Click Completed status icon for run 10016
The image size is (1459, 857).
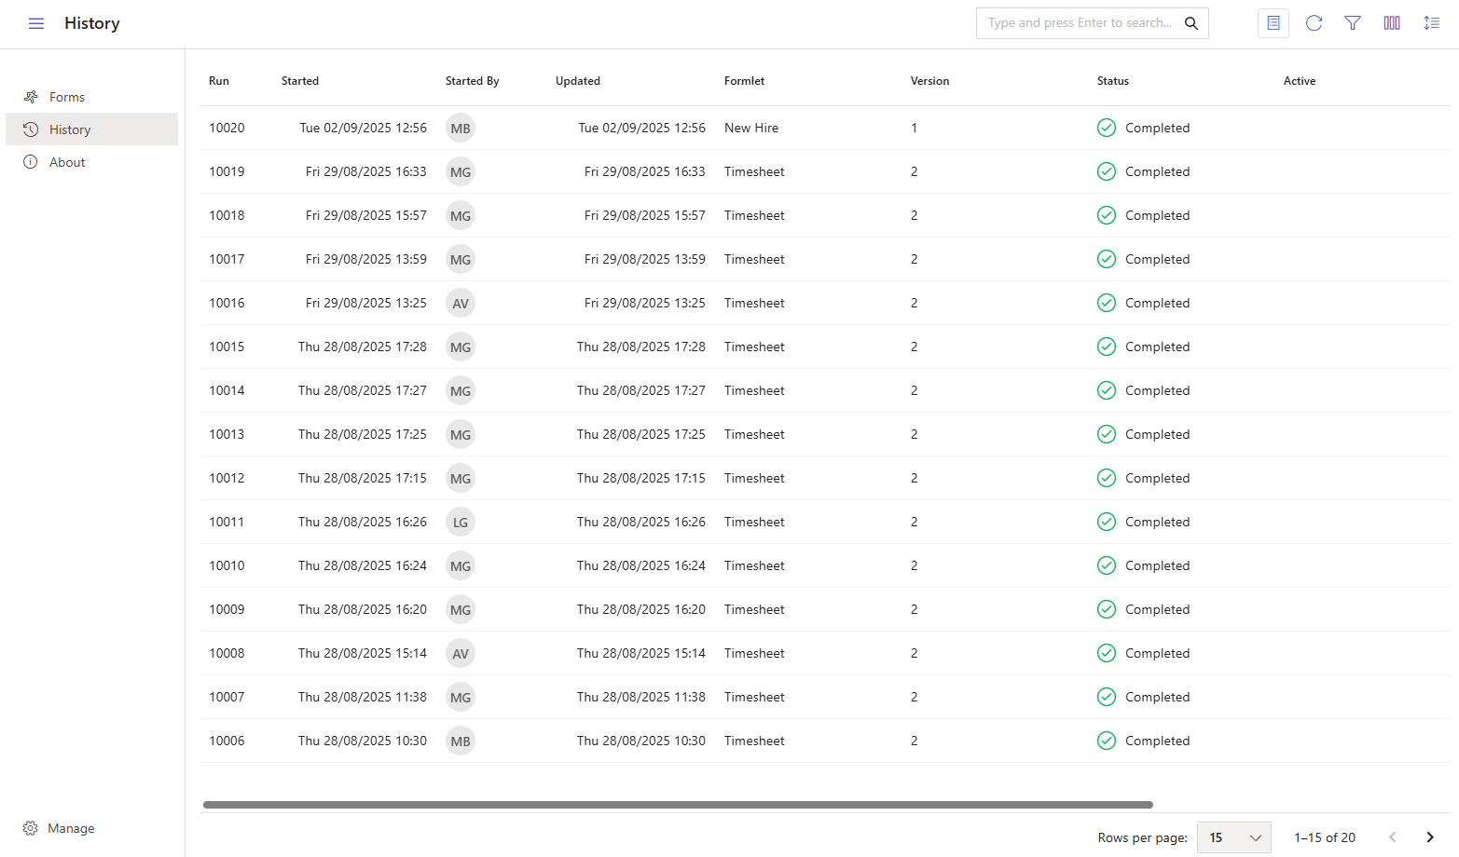(1107, 303)
